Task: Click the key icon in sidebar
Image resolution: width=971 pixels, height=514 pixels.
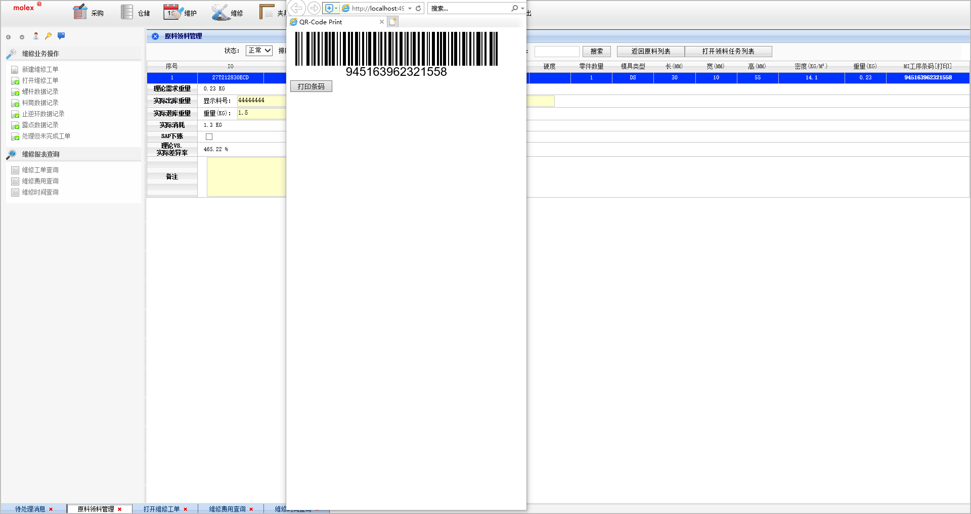Action: (48, 36)
